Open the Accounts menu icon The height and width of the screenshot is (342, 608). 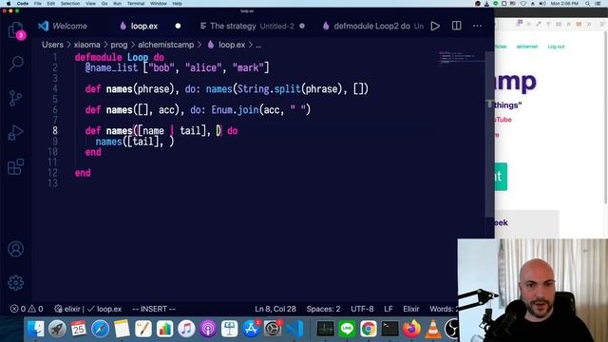click(x=16, y=249)
